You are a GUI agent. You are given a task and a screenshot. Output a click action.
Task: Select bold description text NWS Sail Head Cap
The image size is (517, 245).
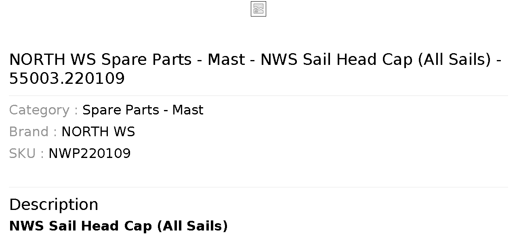(x=80, y=226)
